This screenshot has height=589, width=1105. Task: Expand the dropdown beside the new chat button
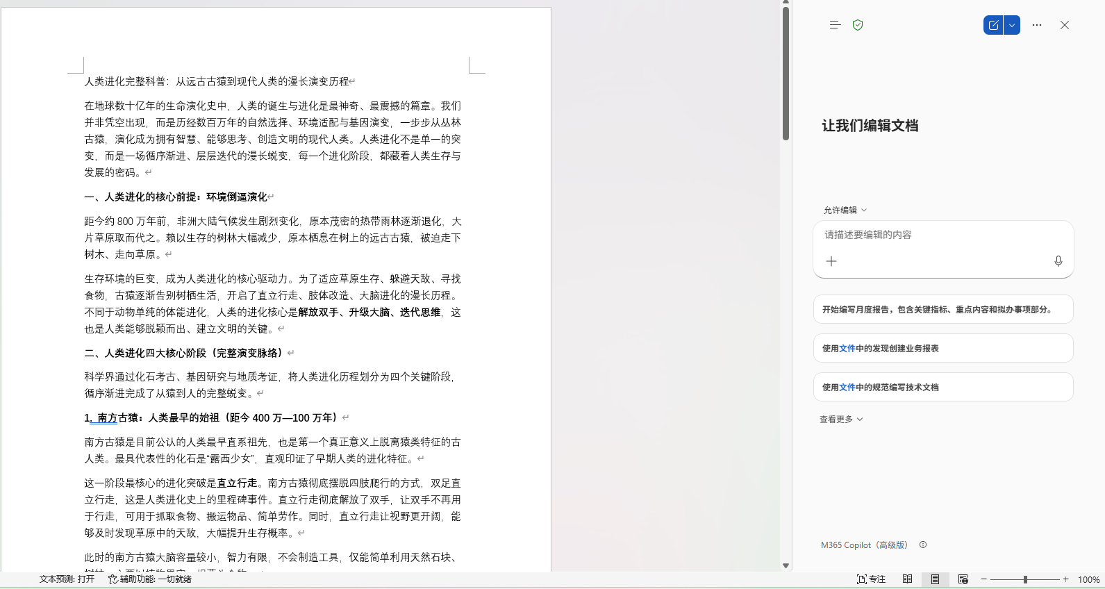click(x=1012, y=25)
